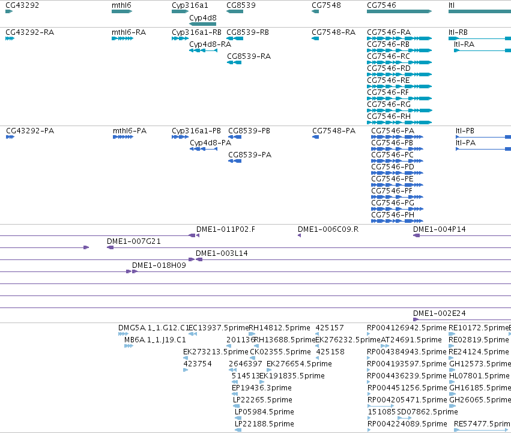Click transcript CG7546-RE

[399, 86]
